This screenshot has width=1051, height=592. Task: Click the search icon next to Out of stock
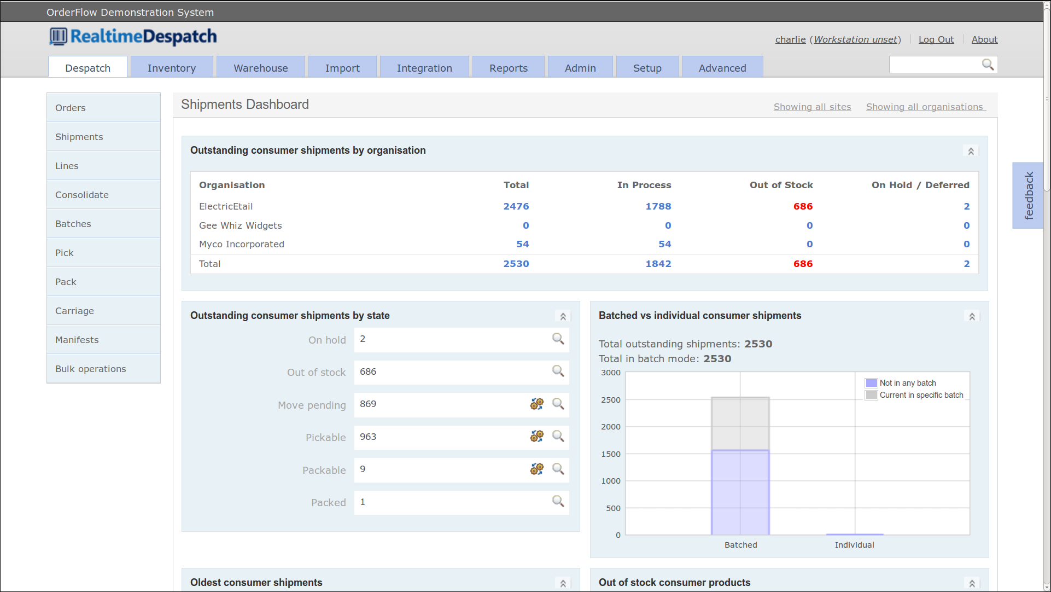click(559, 371)
